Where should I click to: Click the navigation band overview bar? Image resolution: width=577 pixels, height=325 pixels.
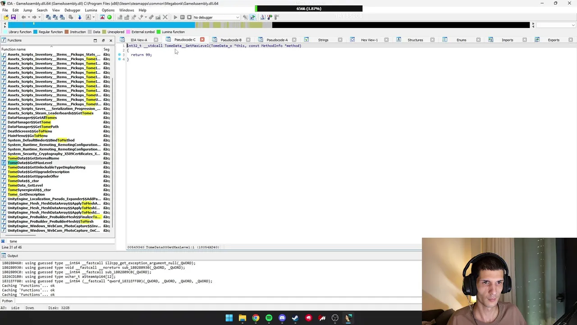(x=269, y=25)
